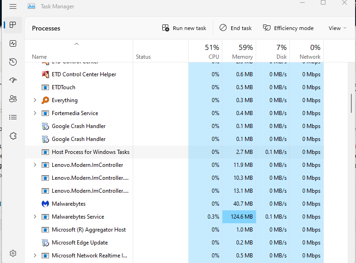Click the End task button

[x=235, y=28]
